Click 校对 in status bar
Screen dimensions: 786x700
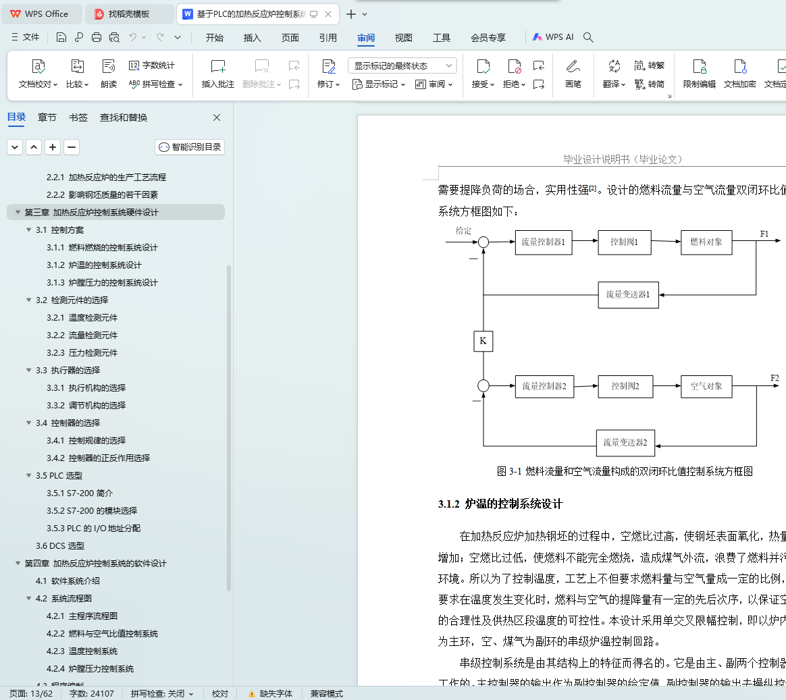pyautogui.click(x=220, y=693)
